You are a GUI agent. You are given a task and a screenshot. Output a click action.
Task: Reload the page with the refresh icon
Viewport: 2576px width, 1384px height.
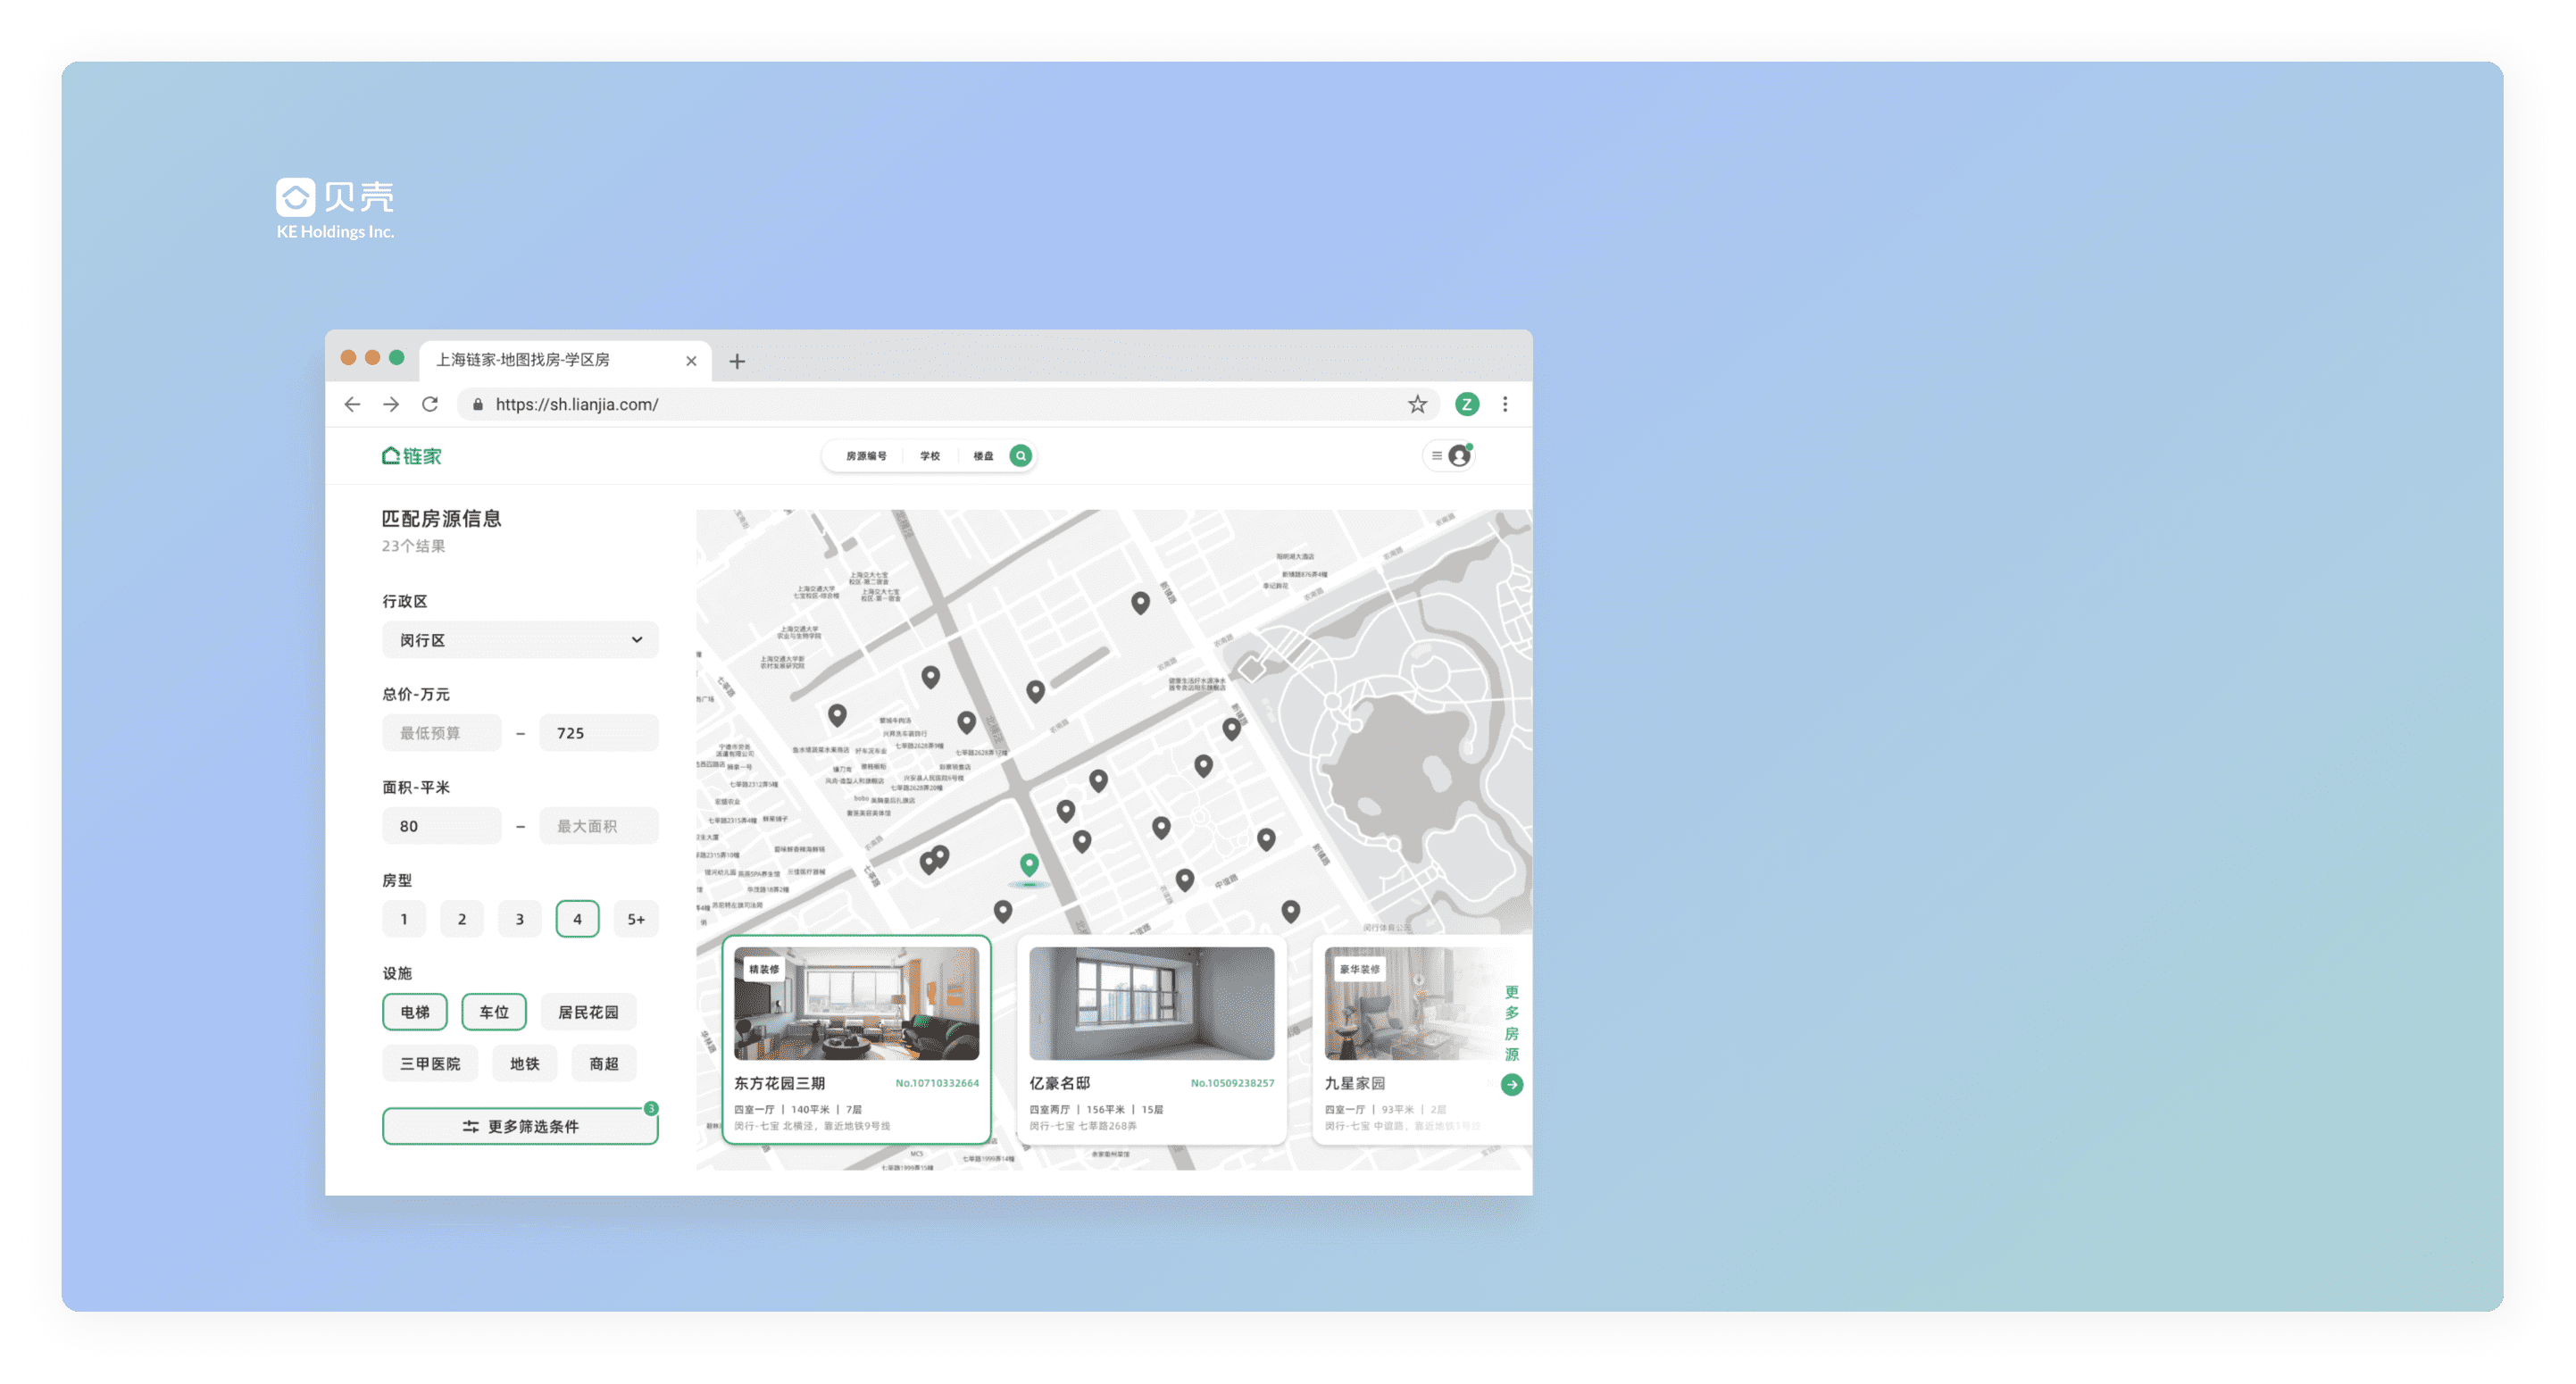(x=430, y=404)
